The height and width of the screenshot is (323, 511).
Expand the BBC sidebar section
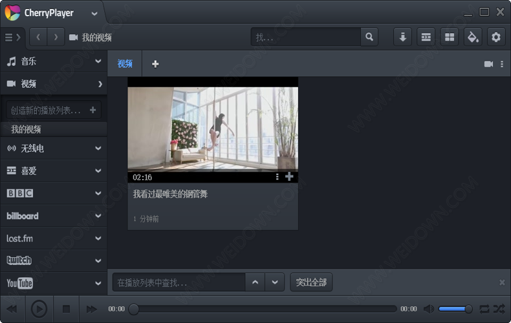54,193
